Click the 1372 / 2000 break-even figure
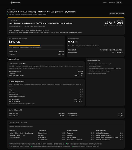 pos(114,23)
